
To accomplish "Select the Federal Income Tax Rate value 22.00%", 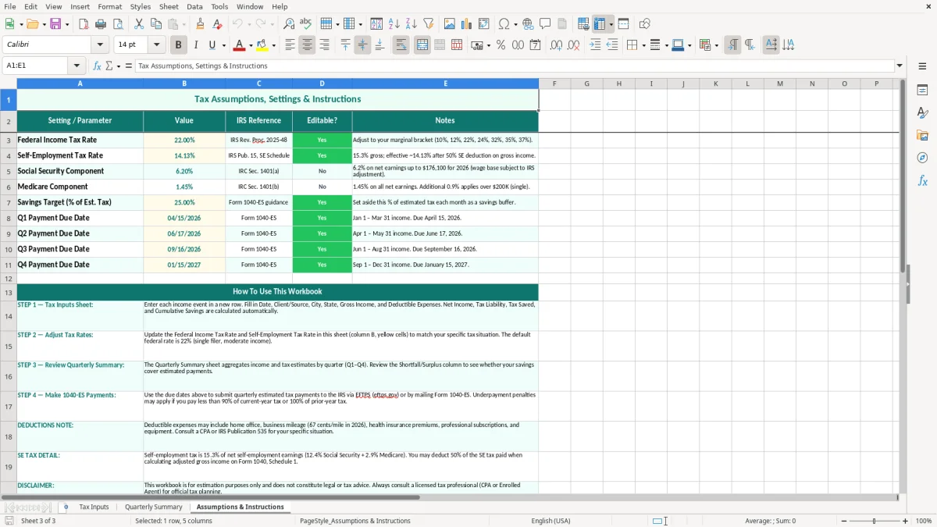I will 184,140.
